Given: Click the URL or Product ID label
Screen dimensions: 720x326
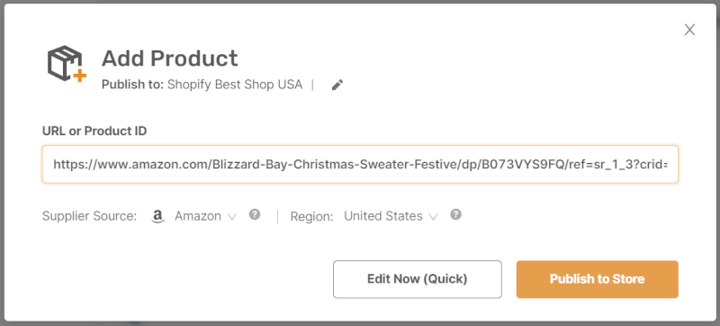Looking at the screenshot, I should (94, 131).
